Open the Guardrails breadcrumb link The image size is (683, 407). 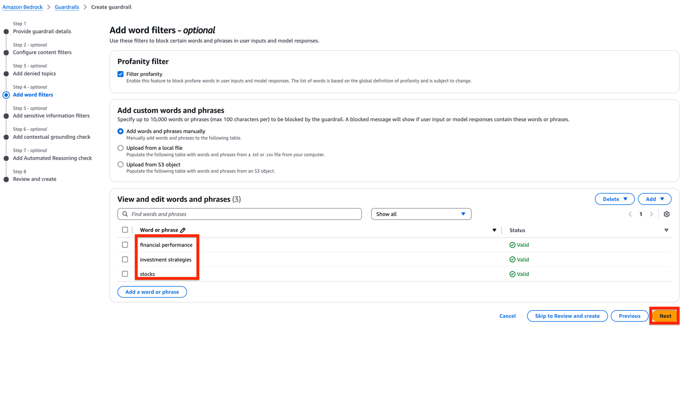pos(66,7)
